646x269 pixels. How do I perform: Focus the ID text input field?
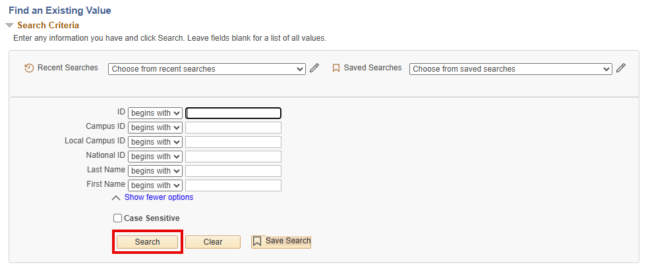pyautogui.click(x=233, y=113)
